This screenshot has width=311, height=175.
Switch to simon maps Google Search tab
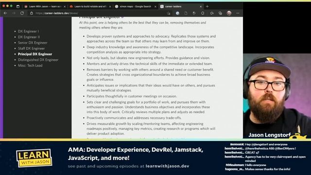[136, 6]
